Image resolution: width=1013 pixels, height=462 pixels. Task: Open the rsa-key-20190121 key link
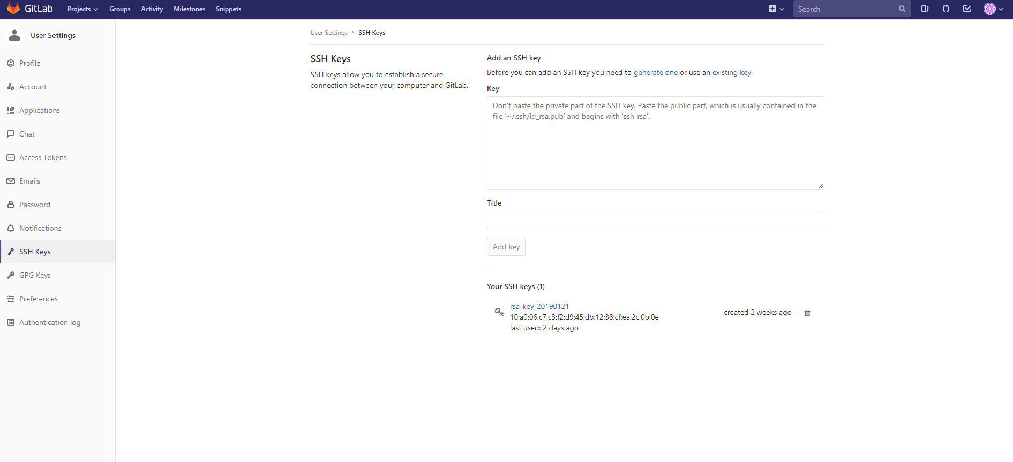coord(539,306)
